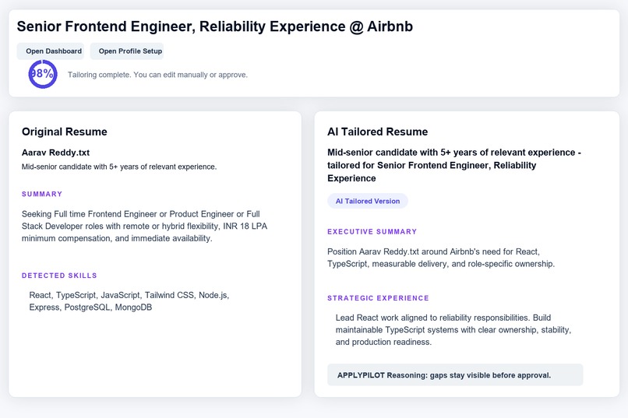Click the Open Profile Setup button
The height and width of the screenshot is (418, 628).
click(127, 51)
